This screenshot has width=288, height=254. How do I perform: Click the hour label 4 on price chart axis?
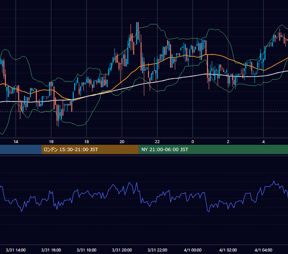point(263,142)
